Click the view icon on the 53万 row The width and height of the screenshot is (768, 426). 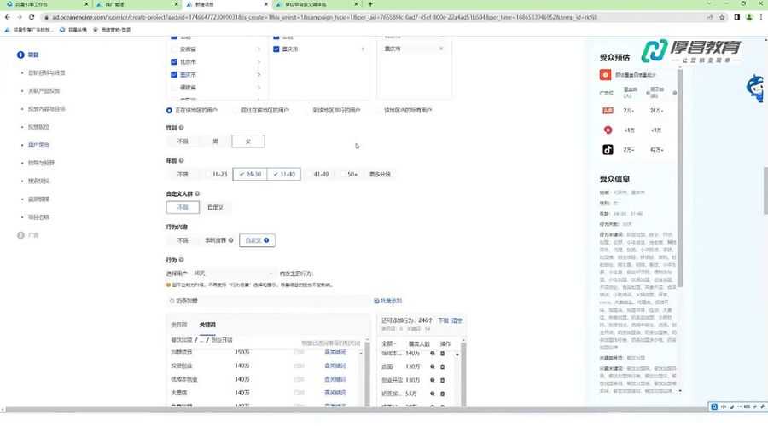[x=432, y=394]
